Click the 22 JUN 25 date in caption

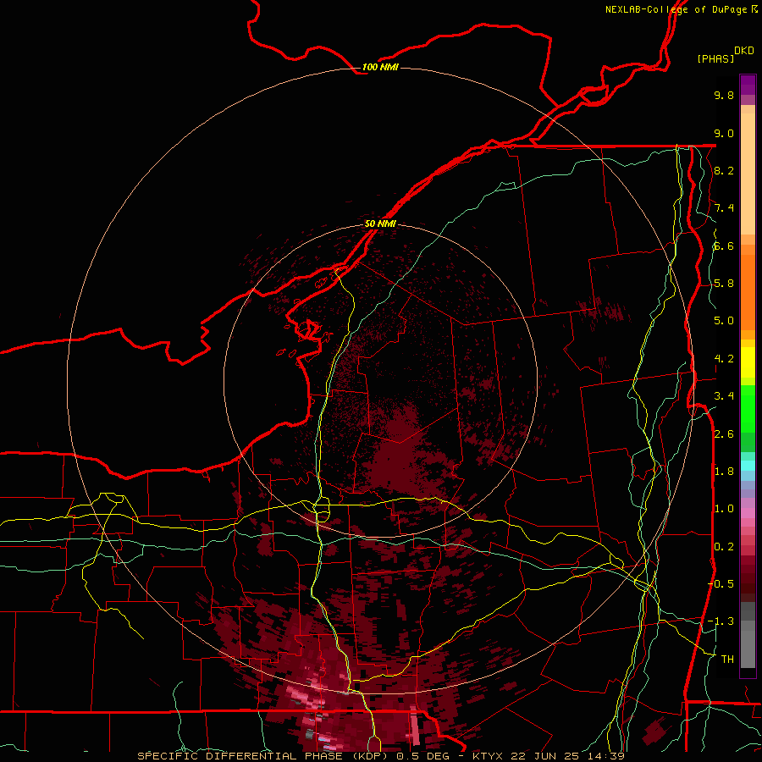543,756
